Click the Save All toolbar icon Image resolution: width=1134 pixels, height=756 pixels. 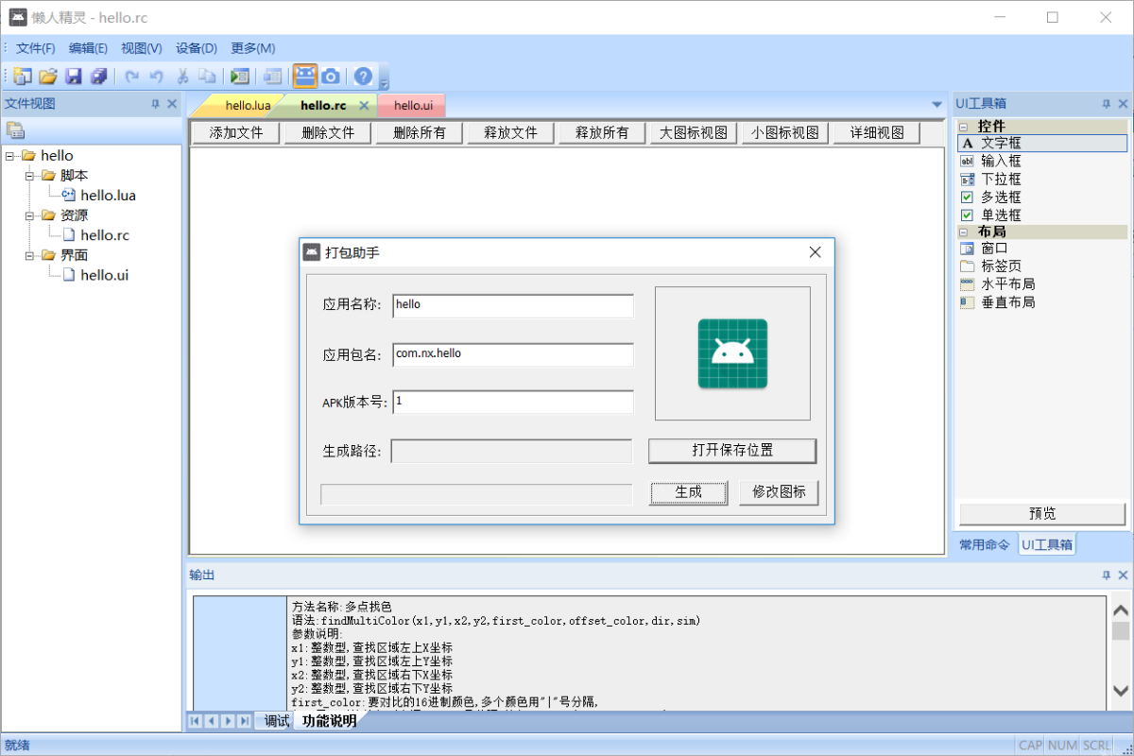point(98,77)
